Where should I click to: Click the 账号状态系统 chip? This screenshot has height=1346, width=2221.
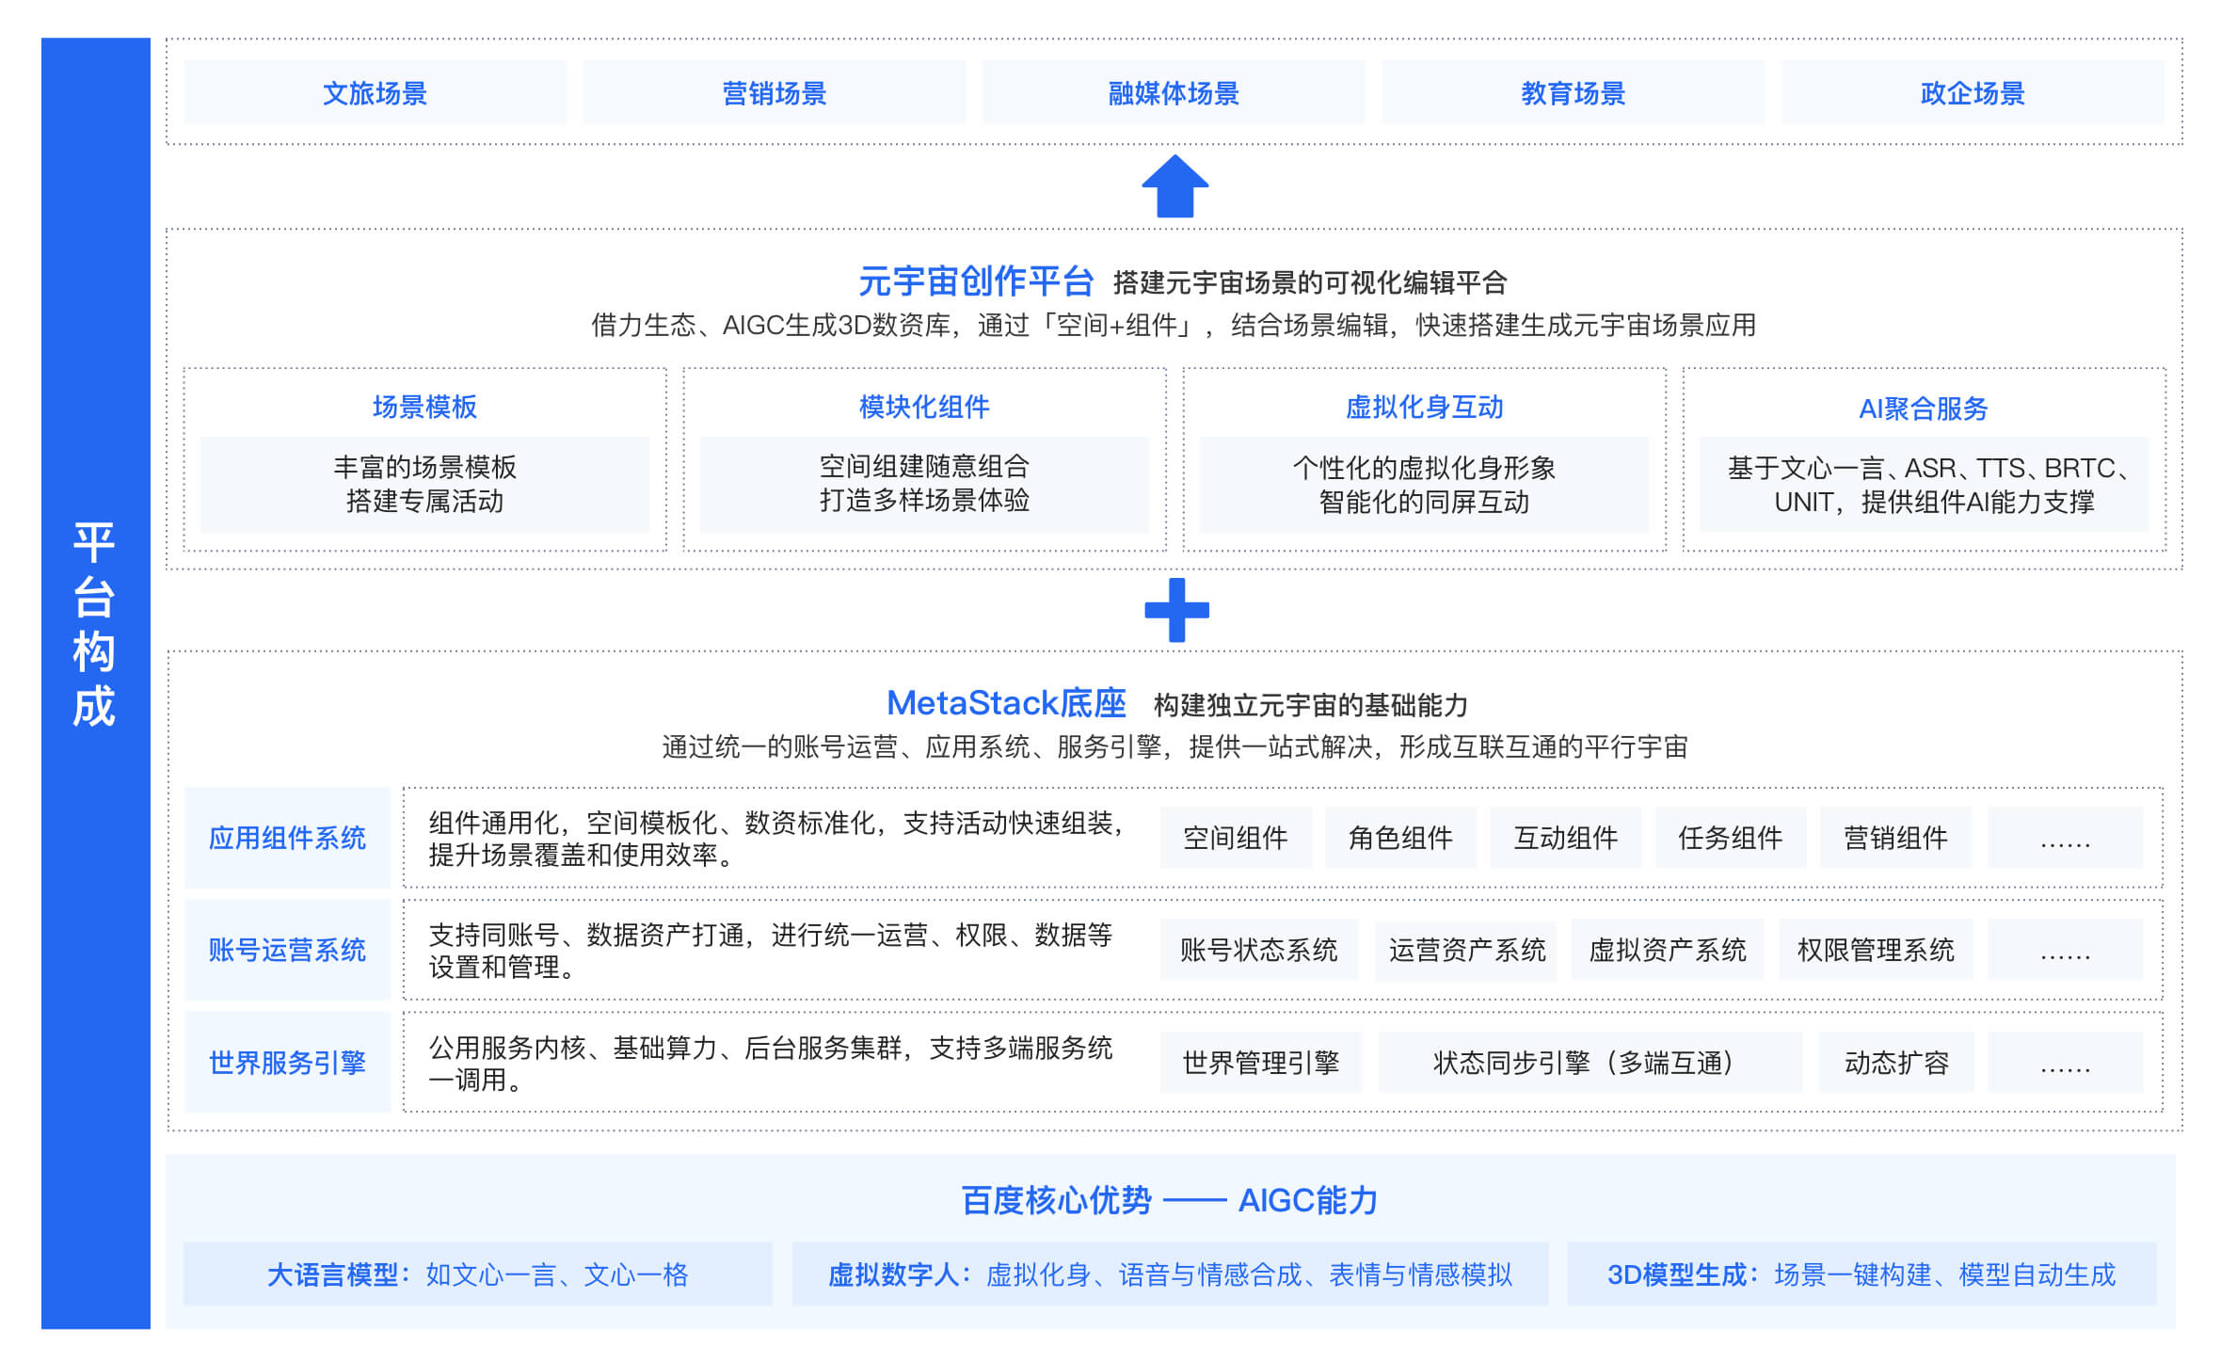click(1258, 950)
